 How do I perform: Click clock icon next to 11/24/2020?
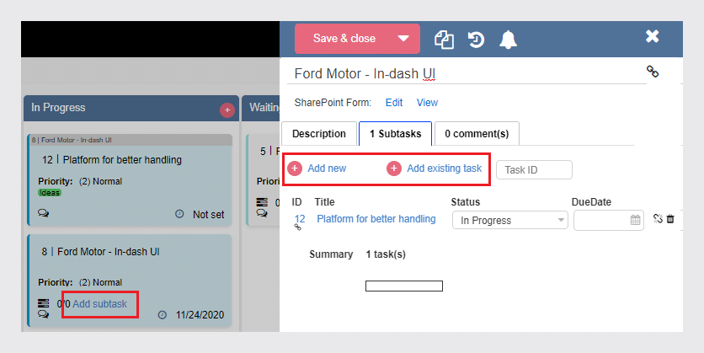pos(162,315)
